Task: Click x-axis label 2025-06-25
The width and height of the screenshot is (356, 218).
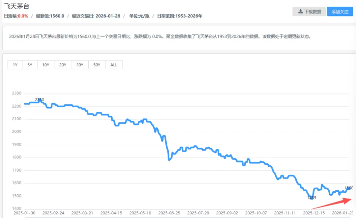Action: pyautogui.click(x=169, y=213)
